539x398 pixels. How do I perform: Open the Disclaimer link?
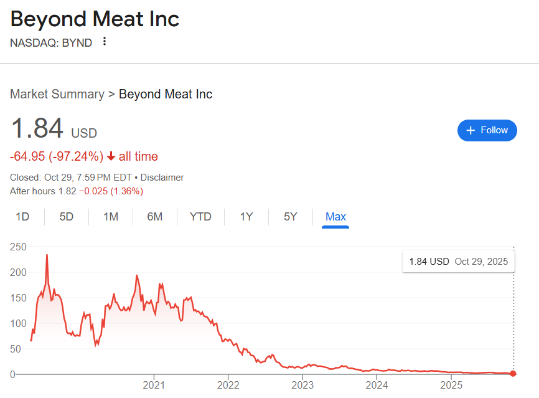[162, 178]
